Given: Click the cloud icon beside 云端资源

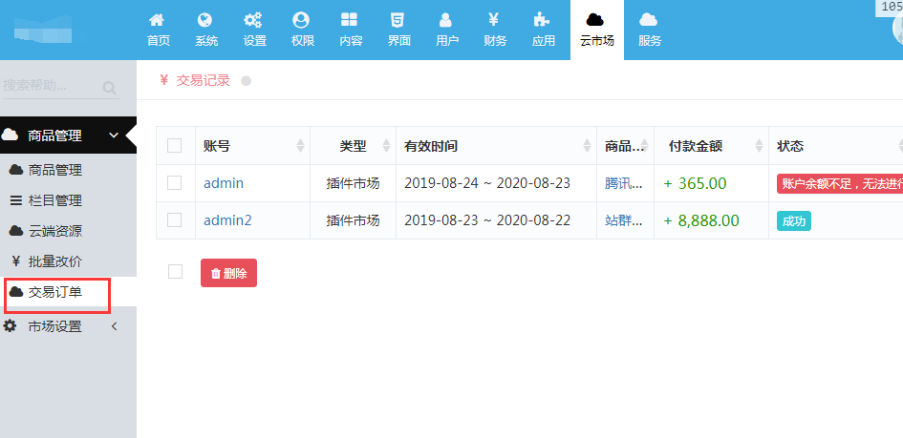Looking at the screenshot, I should point(16,231).
